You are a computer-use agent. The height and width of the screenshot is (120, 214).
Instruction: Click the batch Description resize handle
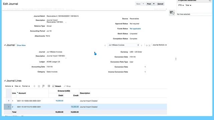[66, 22]
